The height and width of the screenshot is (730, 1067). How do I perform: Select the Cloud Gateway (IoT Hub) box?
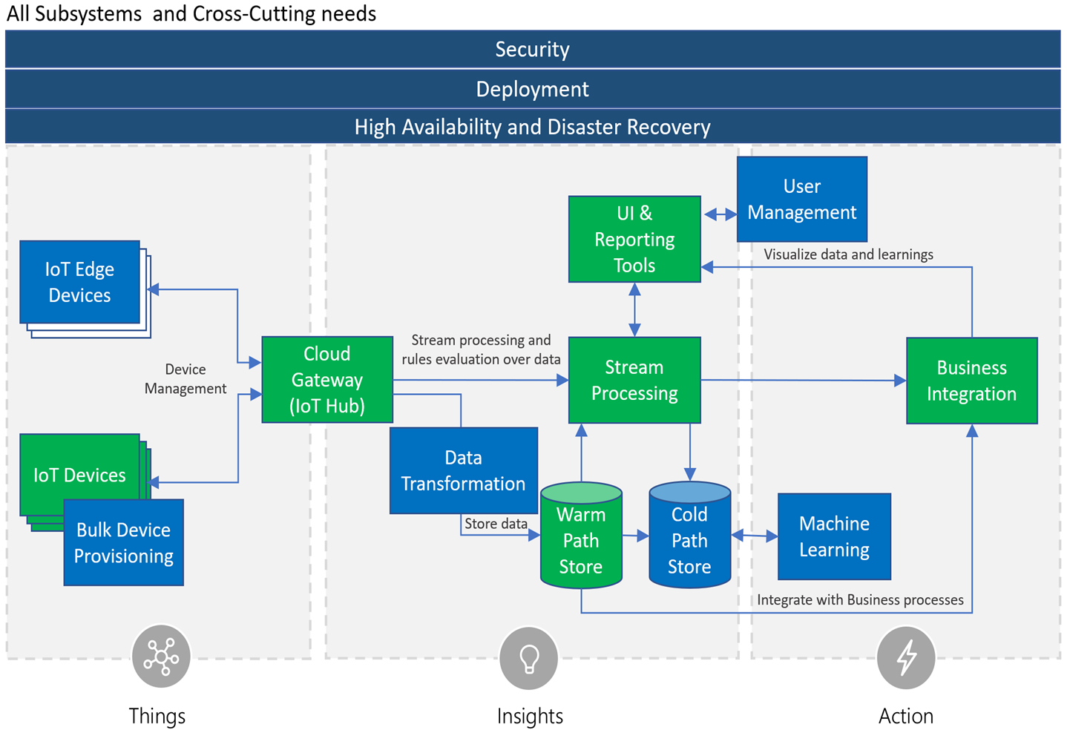pyautogui.click(x=327, y=380)
